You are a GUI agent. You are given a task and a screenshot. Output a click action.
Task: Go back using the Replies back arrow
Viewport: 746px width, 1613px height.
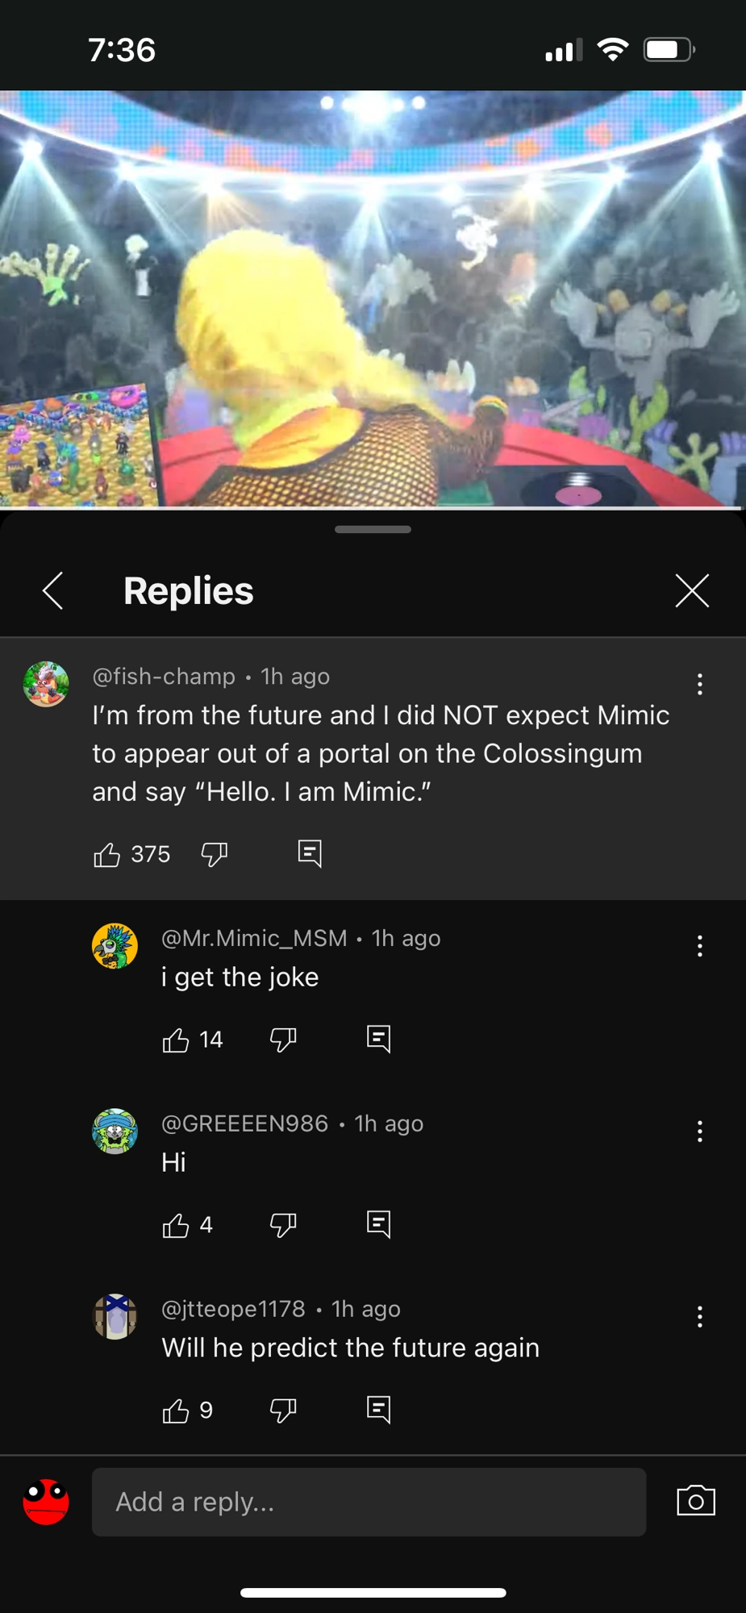[x=53, y=590]
